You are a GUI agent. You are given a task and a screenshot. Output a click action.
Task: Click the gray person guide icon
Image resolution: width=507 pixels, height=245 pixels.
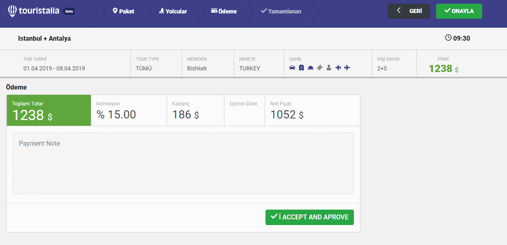[x=329, y=68]
